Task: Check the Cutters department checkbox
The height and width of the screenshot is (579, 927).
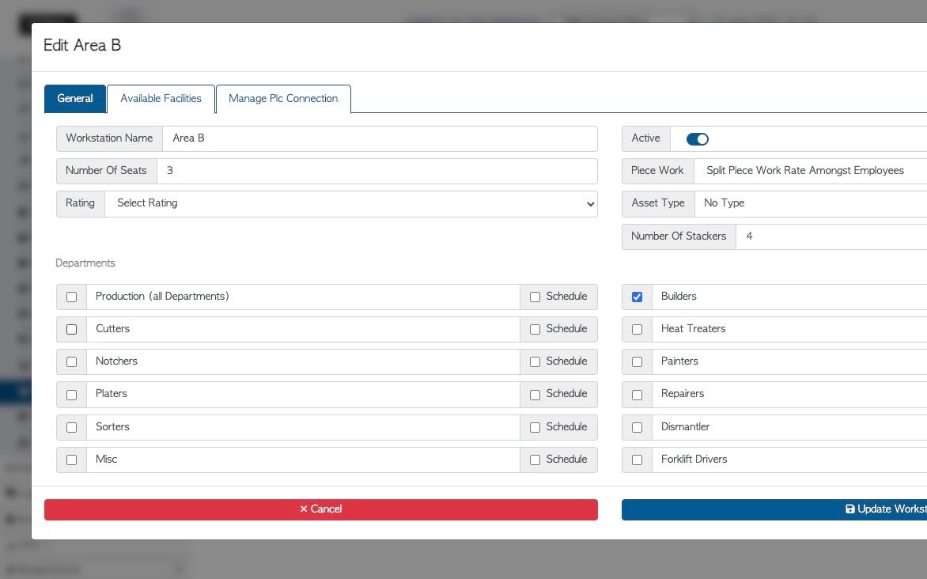Action: [71, 329]
